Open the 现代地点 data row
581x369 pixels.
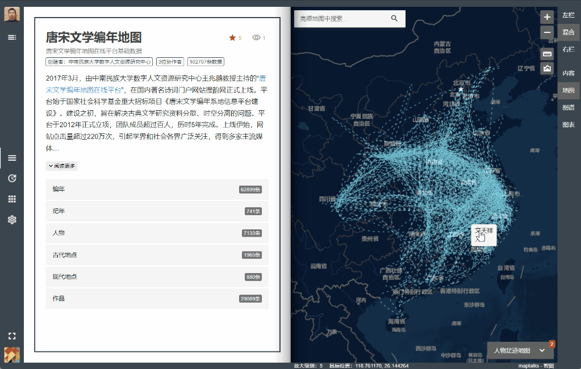(x=157, y=277)
